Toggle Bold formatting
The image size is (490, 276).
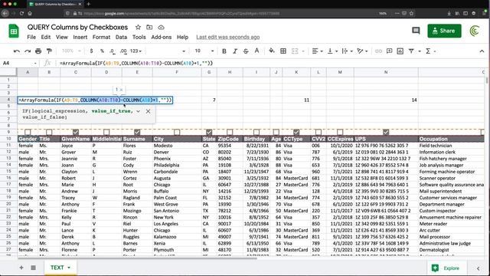coord(224,51)
